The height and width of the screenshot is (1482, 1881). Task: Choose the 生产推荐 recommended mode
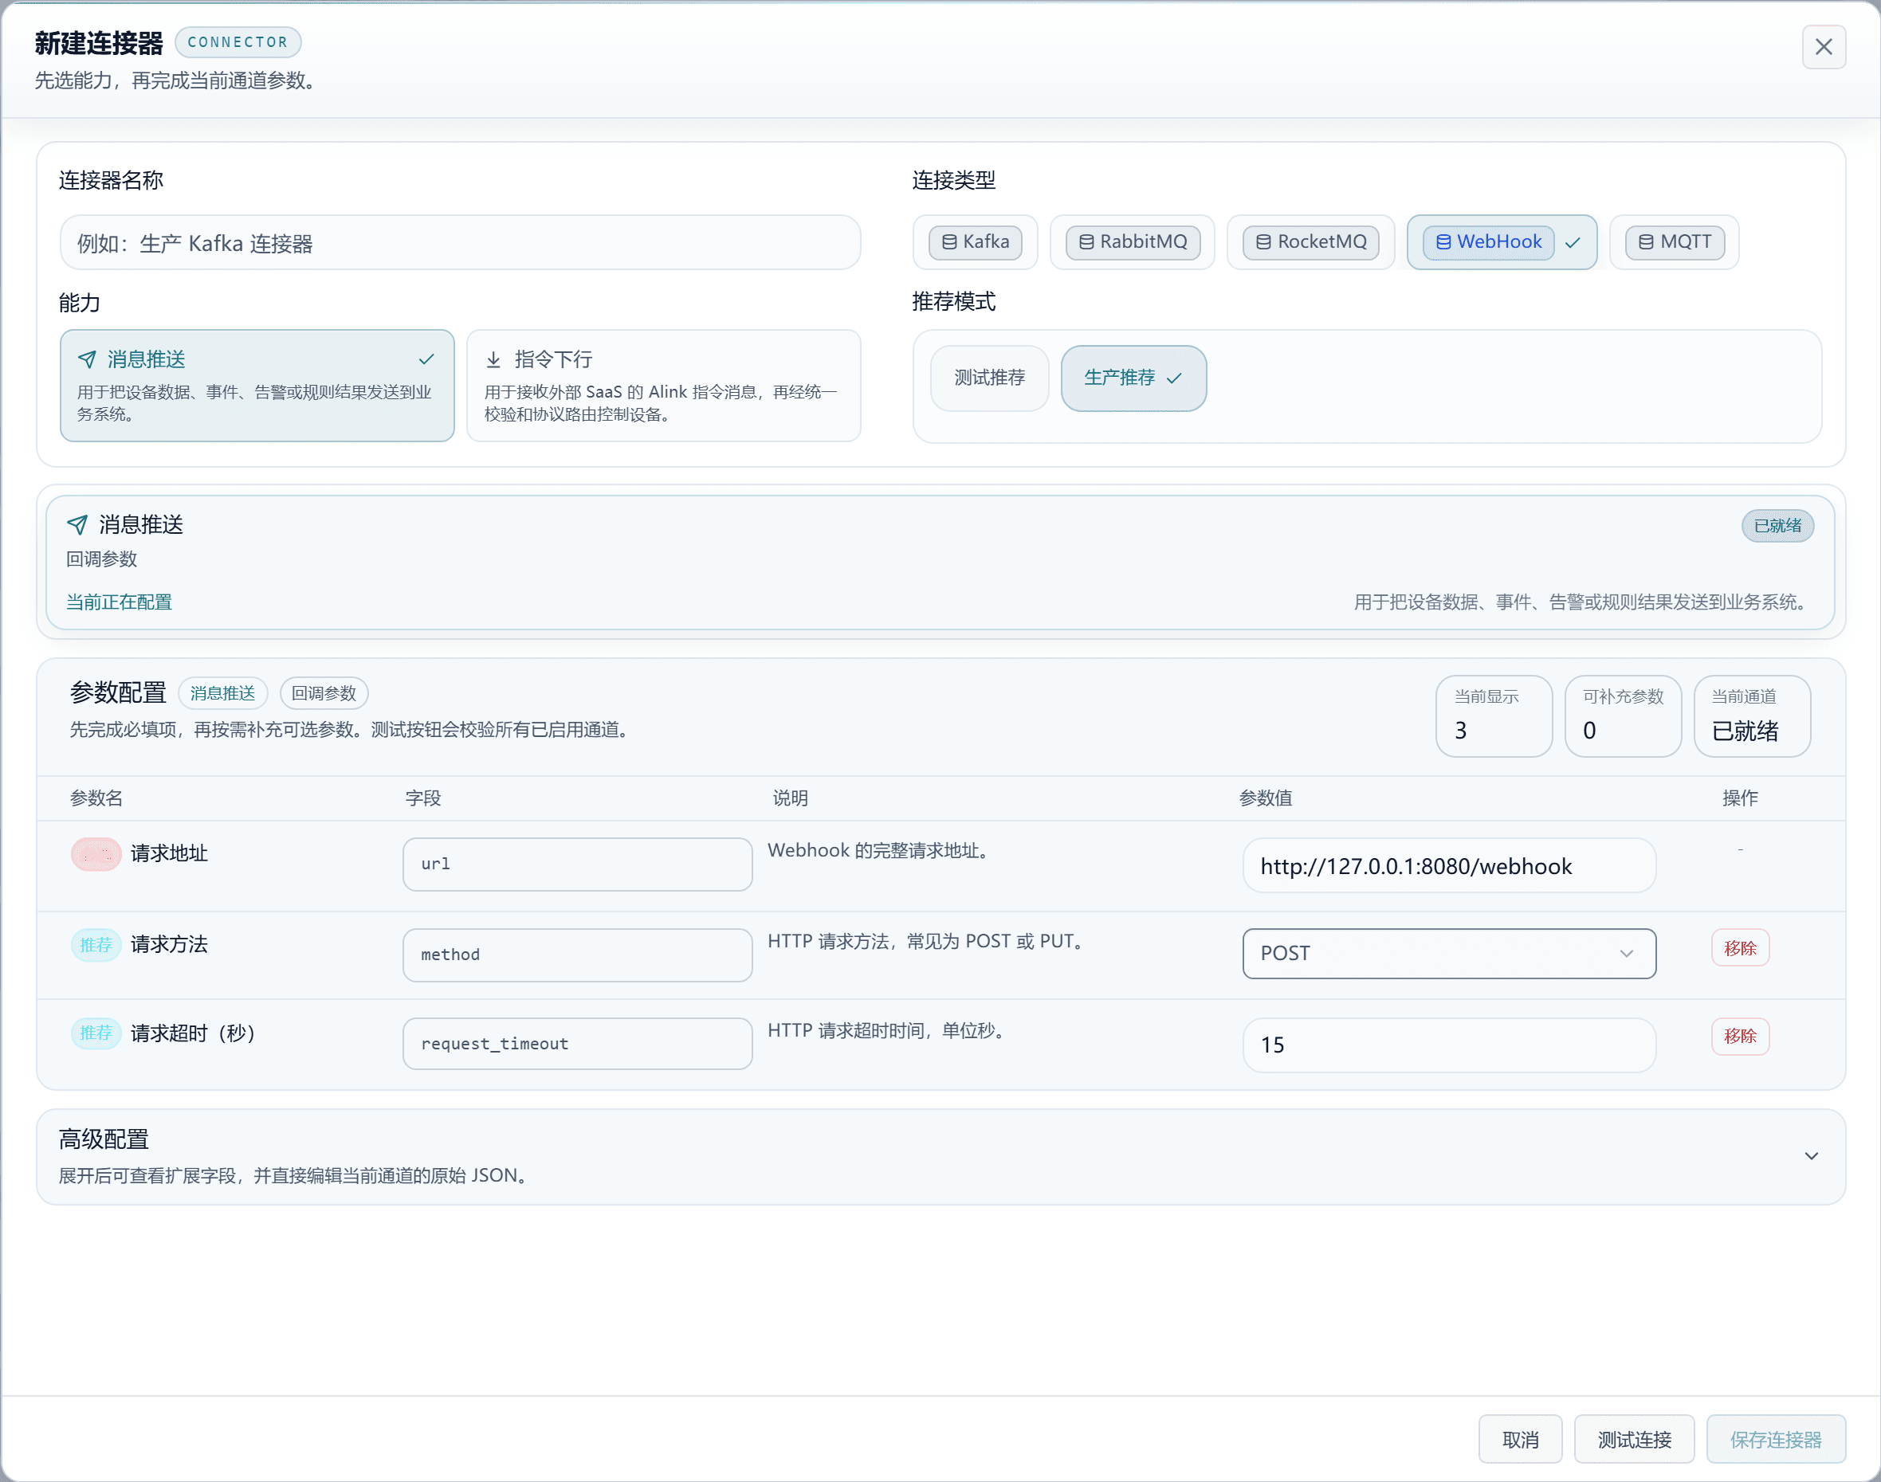coord(1133,378)
